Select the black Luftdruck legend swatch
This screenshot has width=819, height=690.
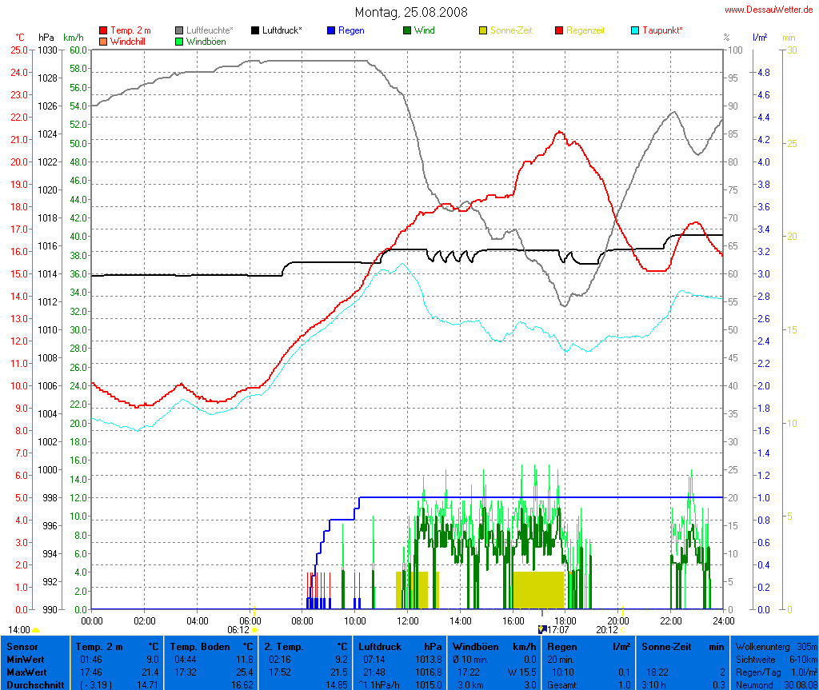click(255, 30)
